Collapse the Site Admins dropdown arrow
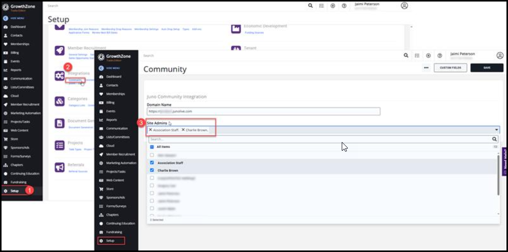 pyautogui.click(x=496, y=130)
